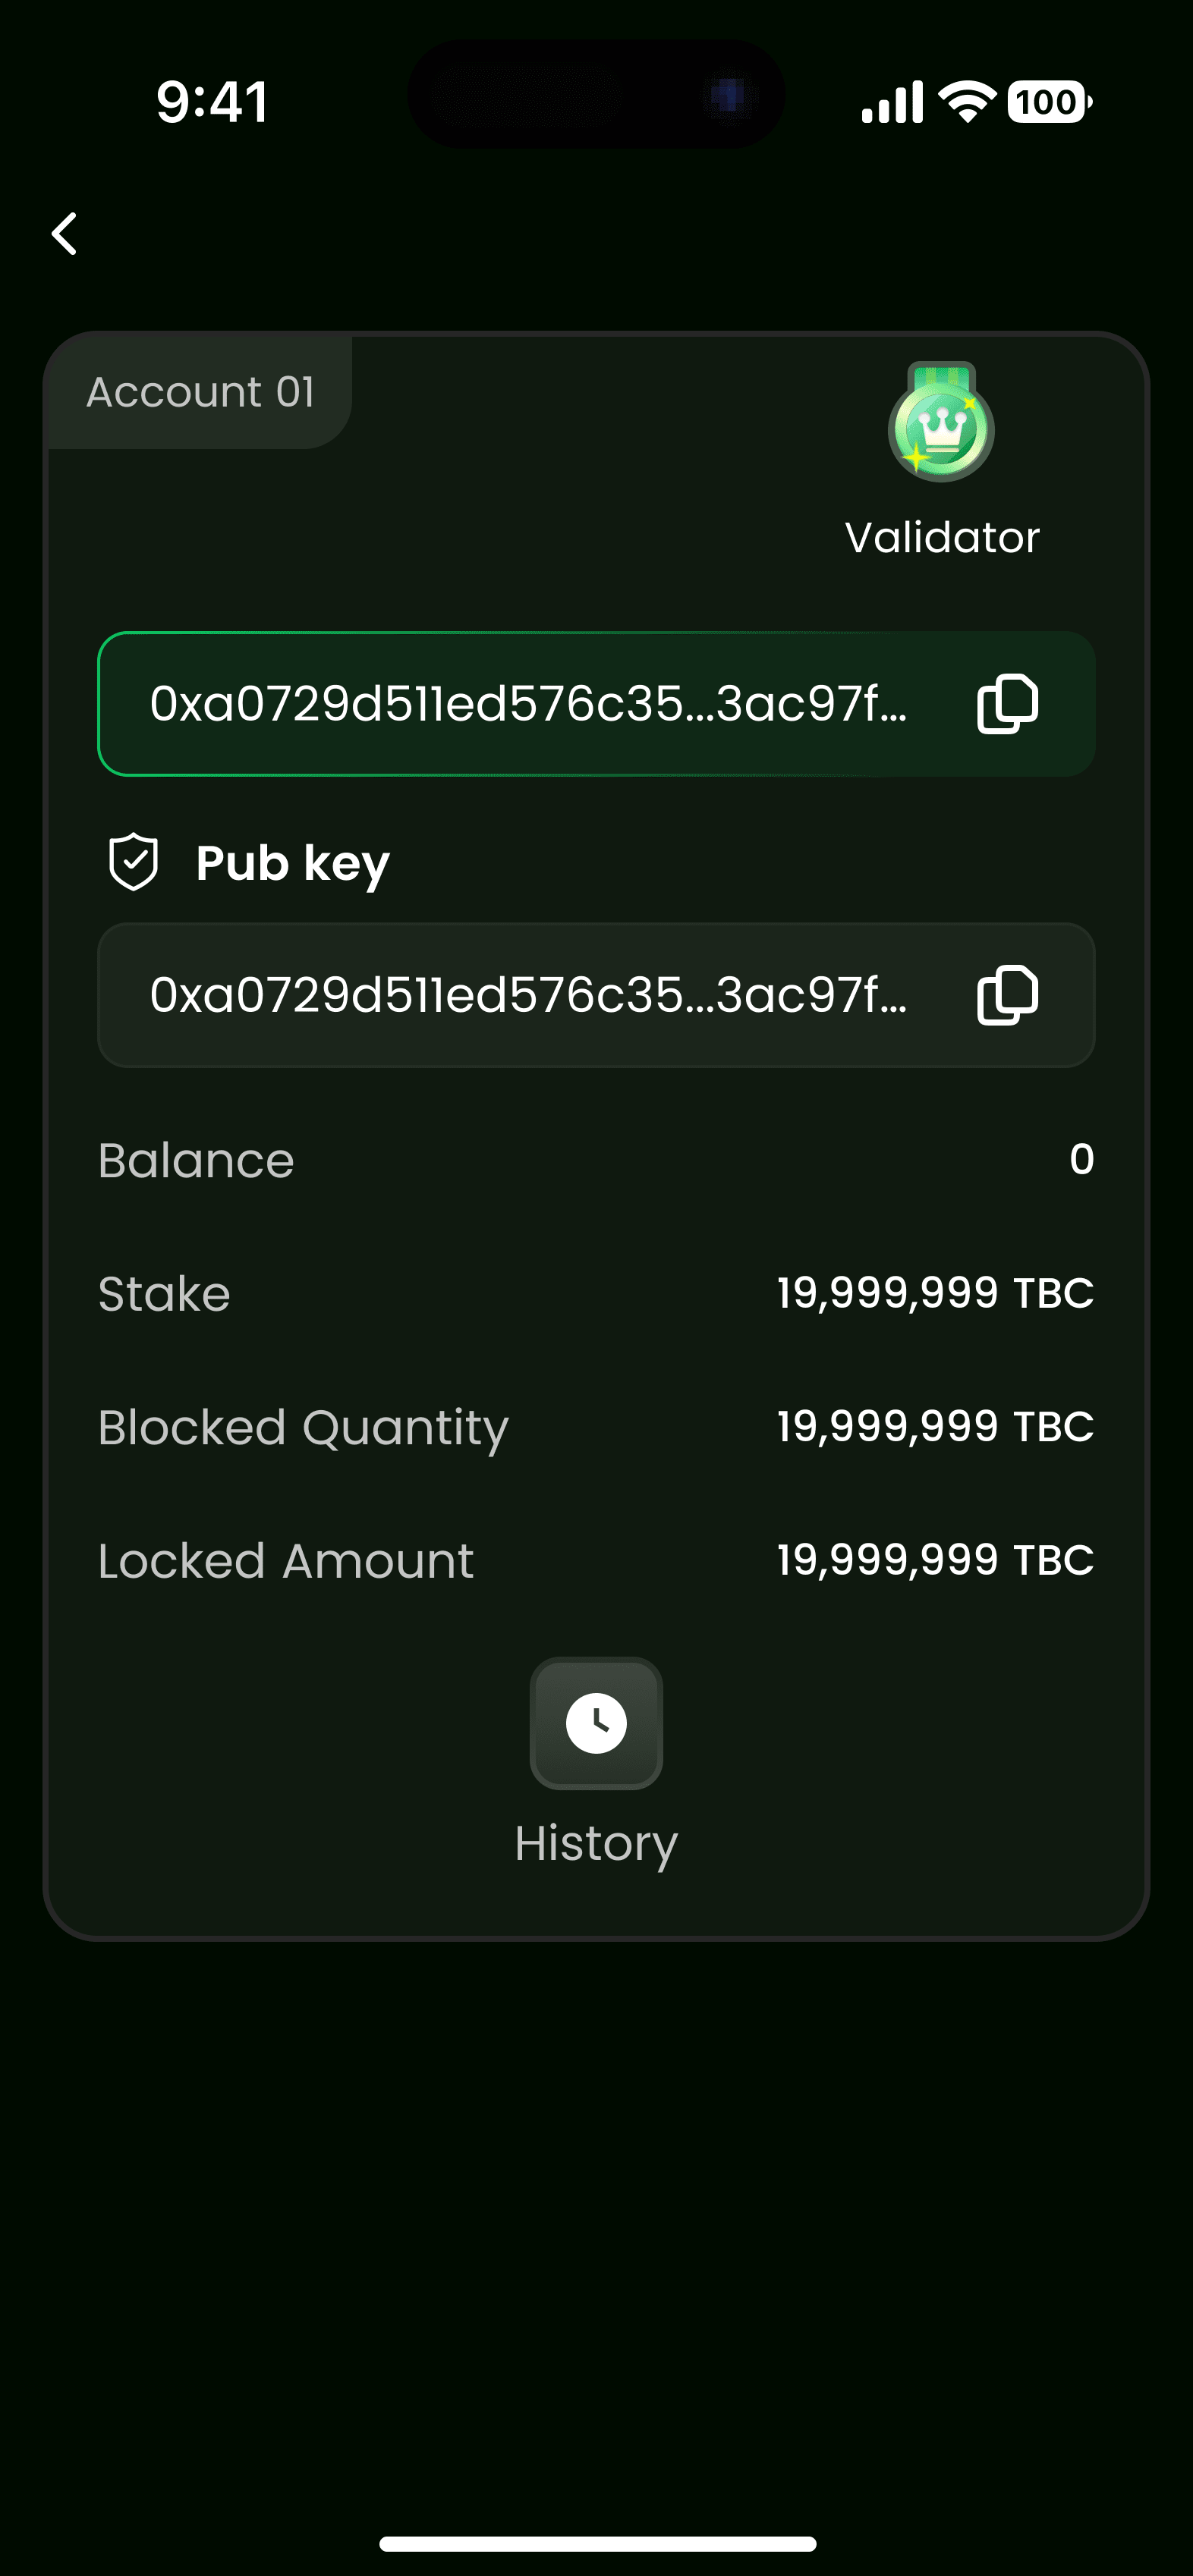Tap the Validator label text
Image resolution: width=1193 pixels, height=2576 pixels.
click(942, 538)
